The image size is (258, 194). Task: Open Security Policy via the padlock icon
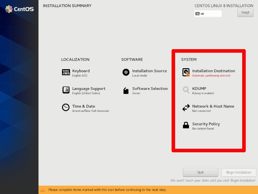coord(185,125)
